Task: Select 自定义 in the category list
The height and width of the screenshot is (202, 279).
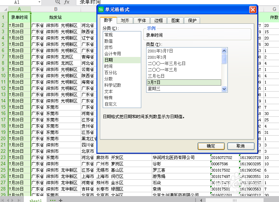Action: [122, 104]
